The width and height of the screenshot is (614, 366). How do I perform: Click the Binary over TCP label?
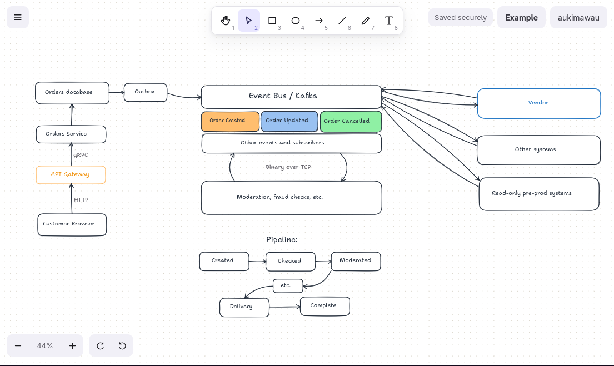(x=288, y=167)
